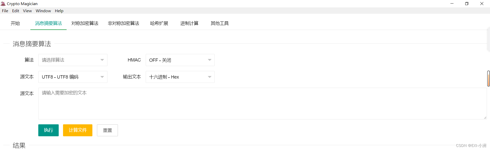The image size is (490, 150).
Task: Click the 源文本 source text input area
Action: point(263,103)
